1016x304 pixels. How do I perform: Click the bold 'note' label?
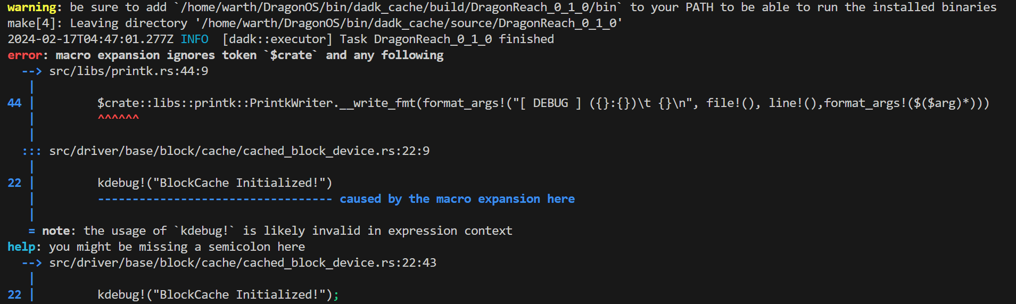(56, 231)
